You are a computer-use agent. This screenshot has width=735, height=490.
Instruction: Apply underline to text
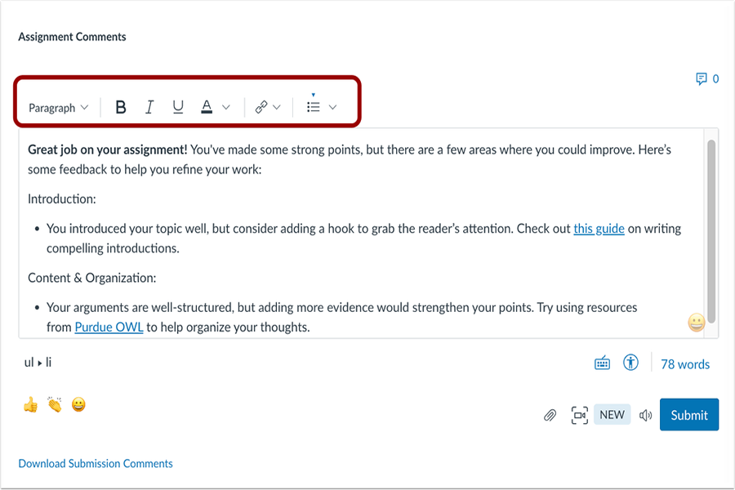coord(178,106)
